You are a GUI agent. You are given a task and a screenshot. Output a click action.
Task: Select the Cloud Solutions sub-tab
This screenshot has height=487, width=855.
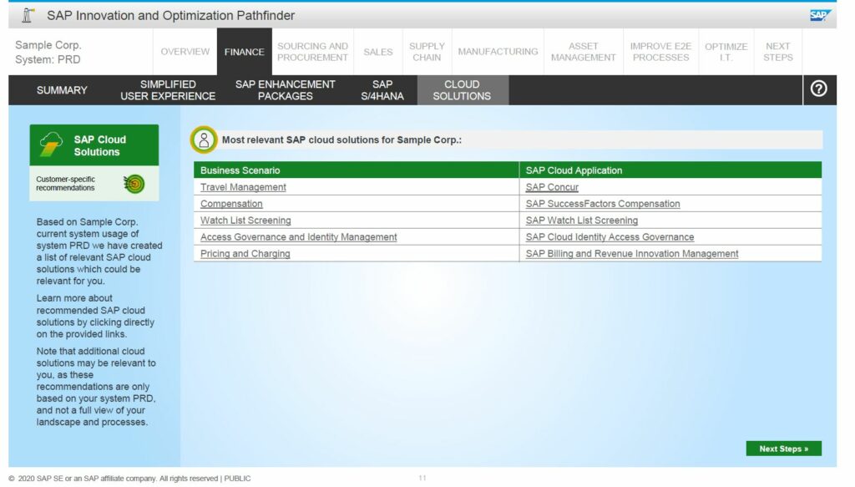[463, 90]
